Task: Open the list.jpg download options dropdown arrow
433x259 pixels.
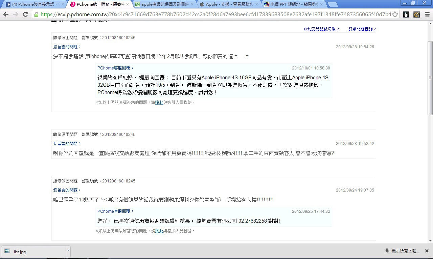Action: pos(68,251)
